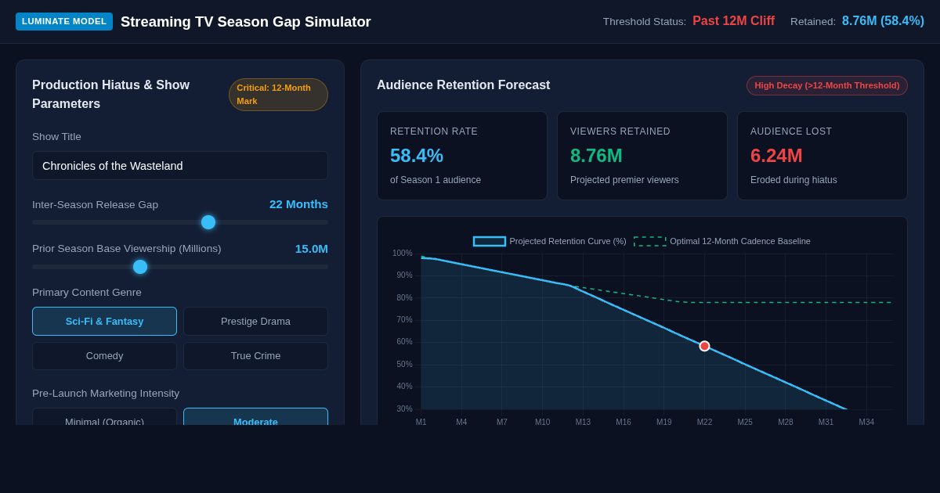The image size is (940, 493).
Task: Select Moderate marketing intensity
Action: tap(255, 417)
